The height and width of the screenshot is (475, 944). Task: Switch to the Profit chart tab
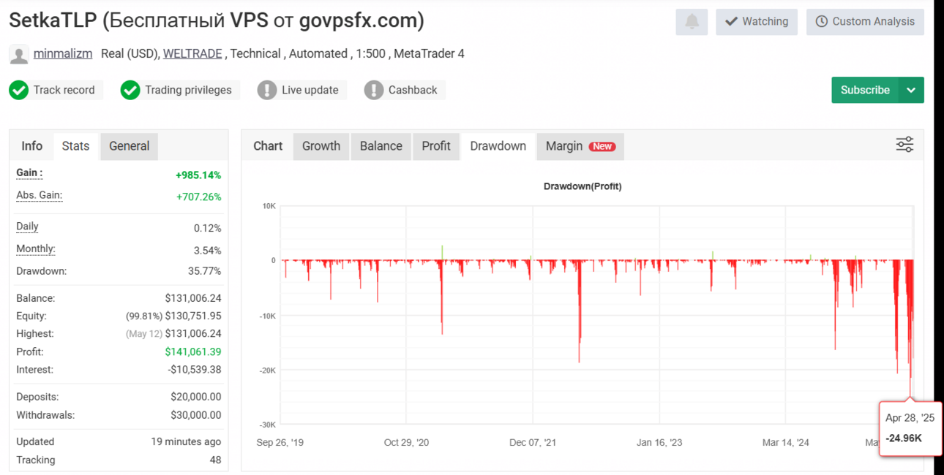pos(436,146)
